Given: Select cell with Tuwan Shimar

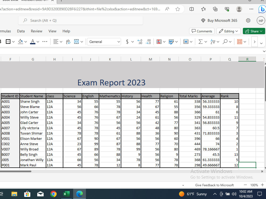Looking at the screenshot, I should pos(33,133).
